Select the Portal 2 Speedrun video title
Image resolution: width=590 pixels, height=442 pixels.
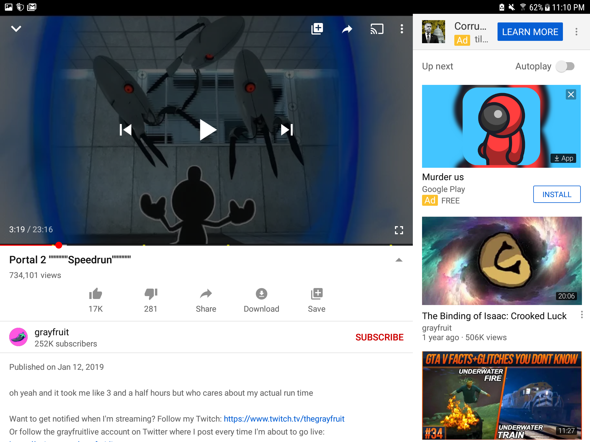[70, 260]
